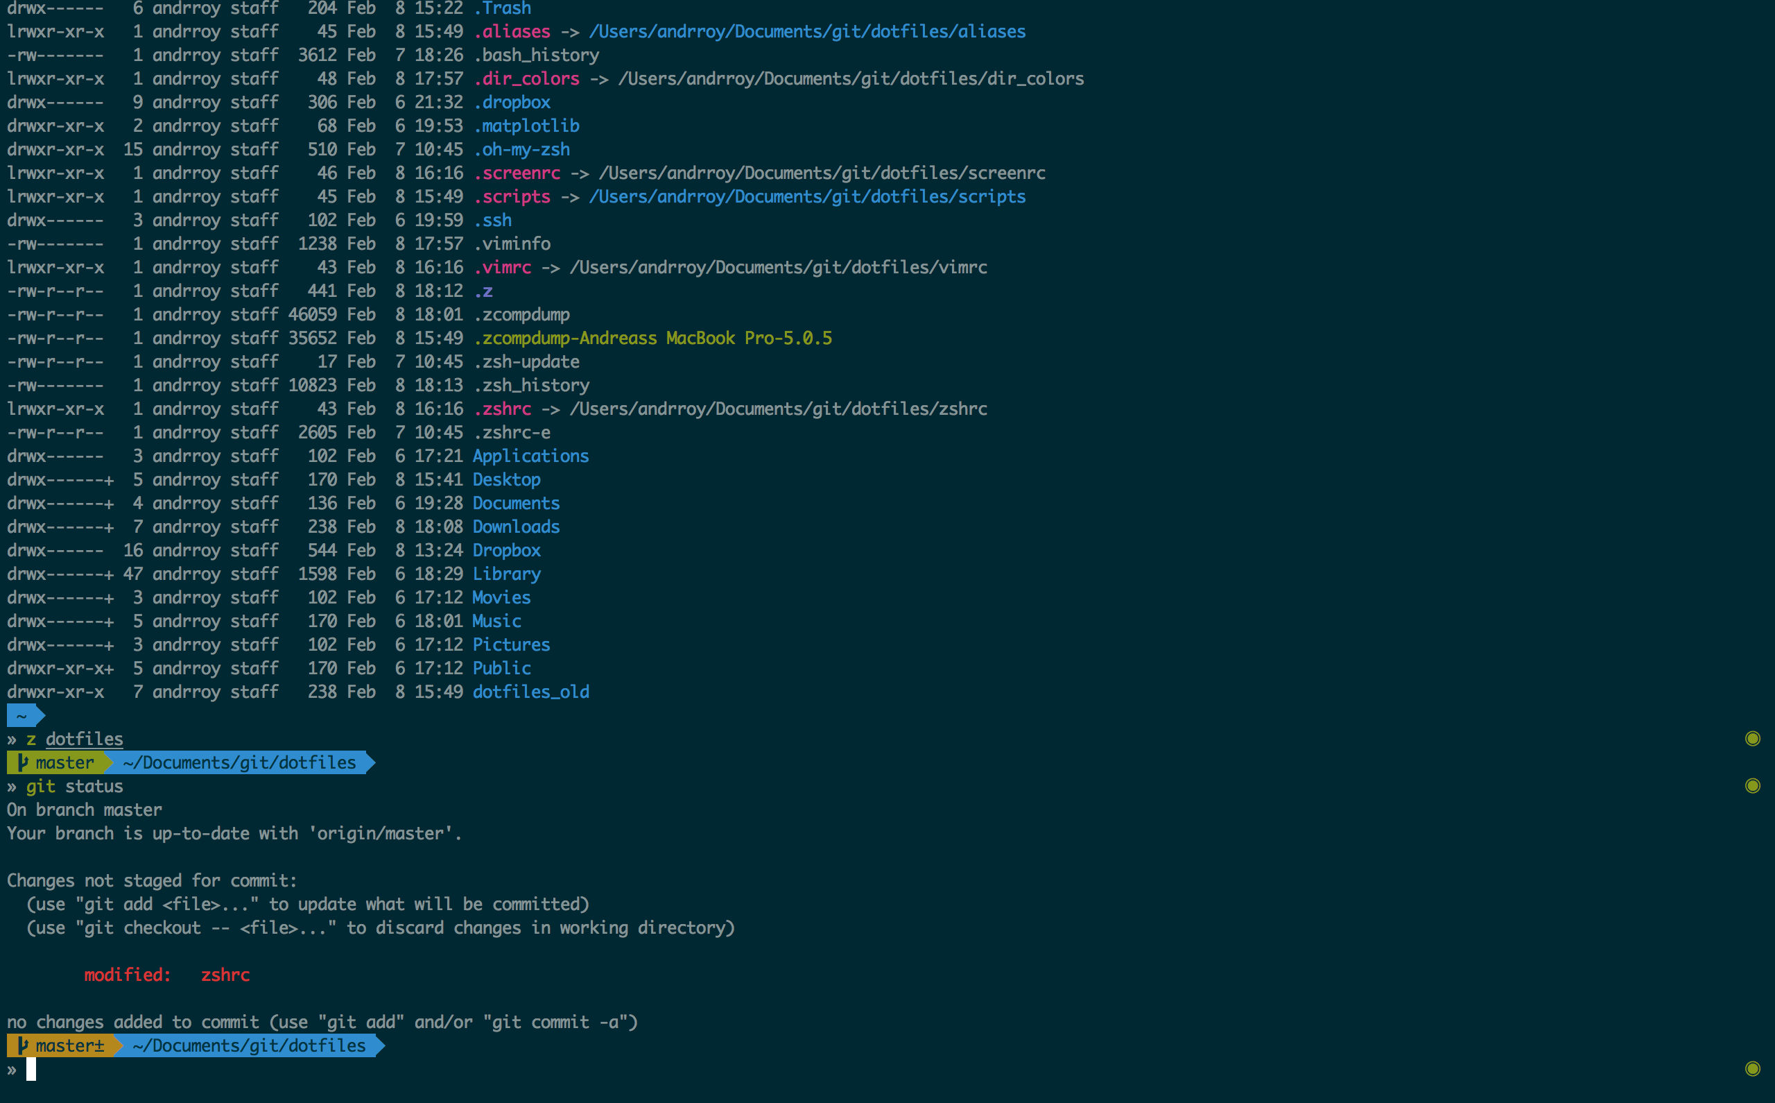Click the blue '~' home prompt segment
The height and width of the screenshot is (1103, 1775).
point(22,716)
